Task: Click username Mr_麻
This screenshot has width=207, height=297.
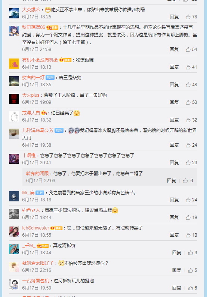Action: [x=28, y=193]
